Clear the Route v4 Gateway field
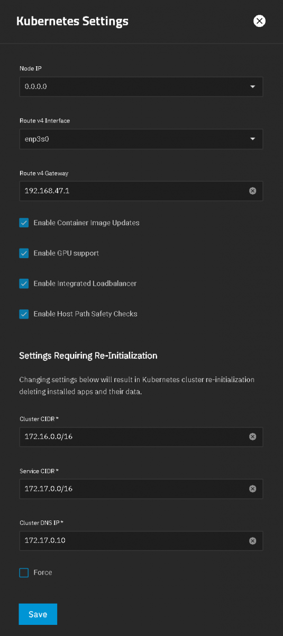 click(x=252, y=190)
